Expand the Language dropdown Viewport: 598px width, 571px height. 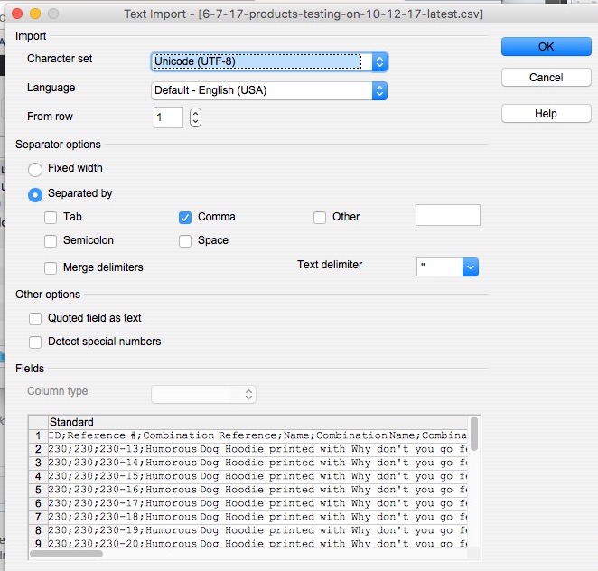point(268,90)
